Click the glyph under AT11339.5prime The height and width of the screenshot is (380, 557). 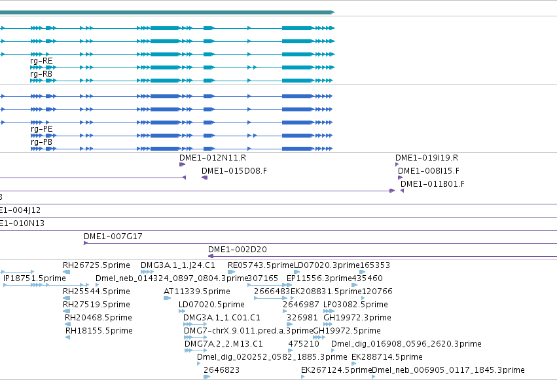pyautogui.click(x=167, y=298)
